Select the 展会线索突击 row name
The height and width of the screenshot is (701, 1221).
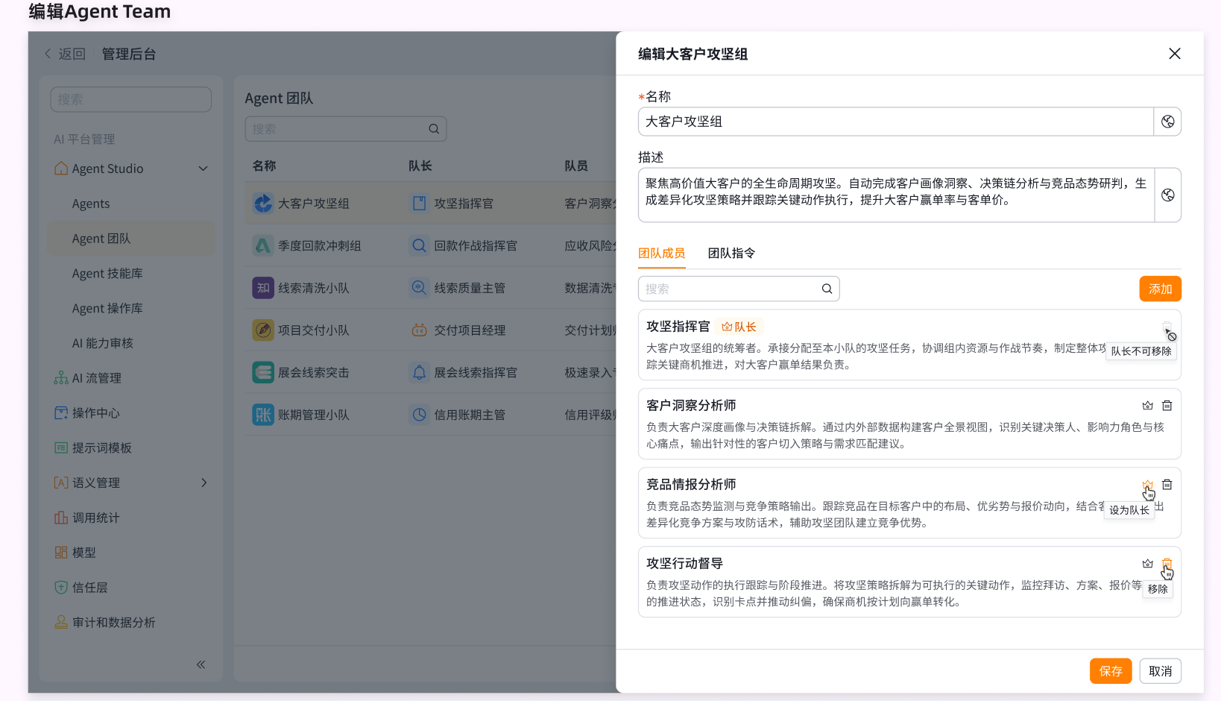coord(314,372)
